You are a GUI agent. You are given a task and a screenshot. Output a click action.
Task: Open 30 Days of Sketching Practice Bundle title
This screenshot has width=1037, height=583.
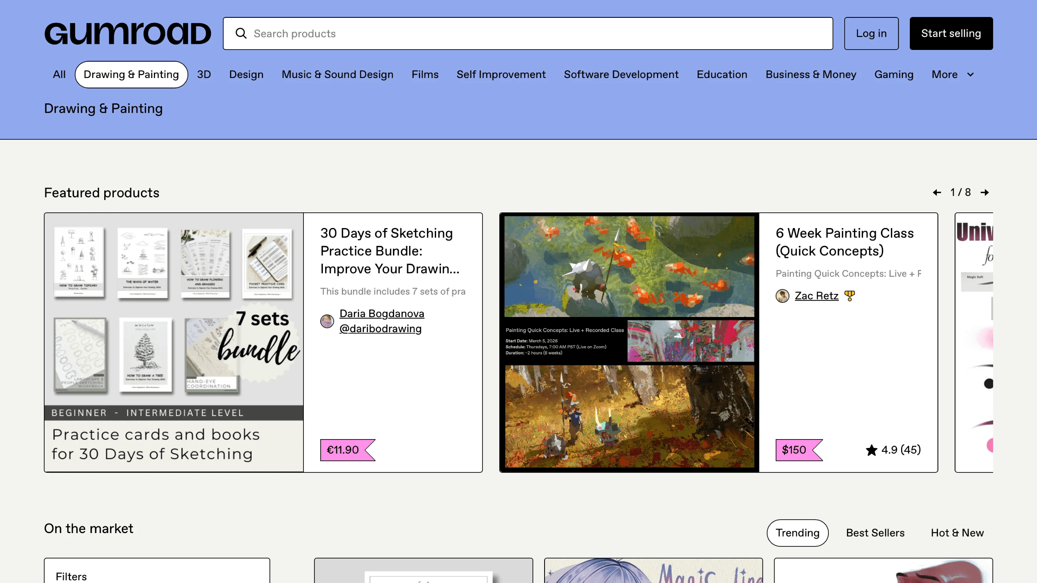click(x=390, y=251)
